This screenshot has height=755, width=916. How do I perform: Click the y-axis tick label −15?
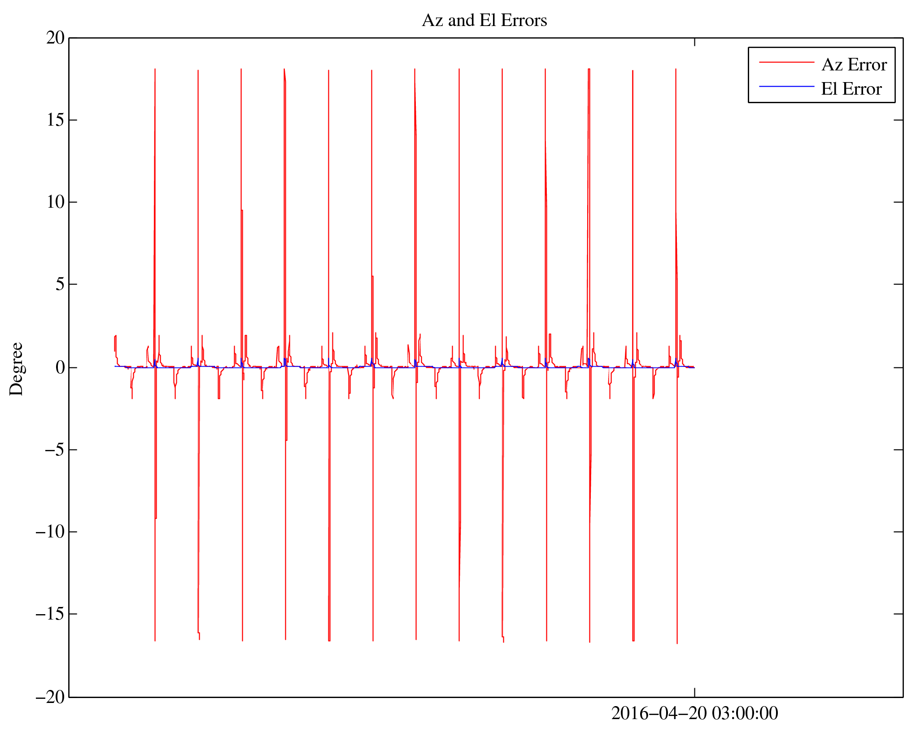tap(50, 614)
